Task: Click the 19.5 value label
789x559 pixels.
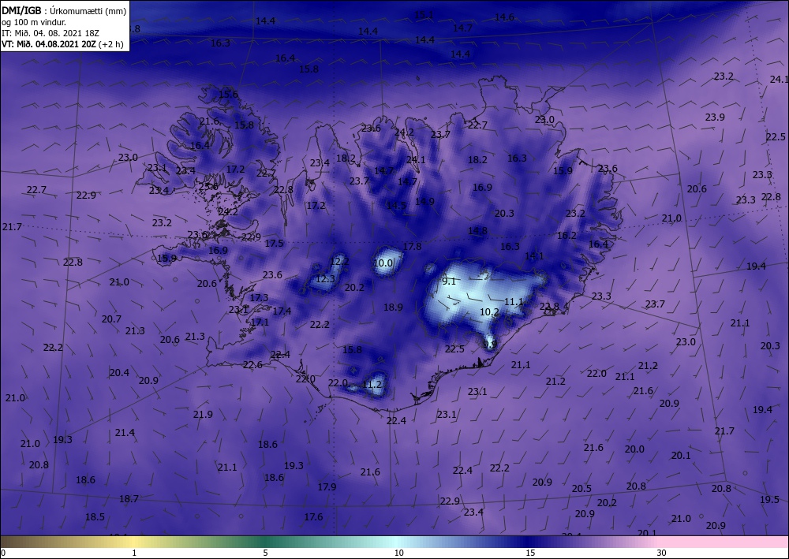Action: tap(769, 500)
